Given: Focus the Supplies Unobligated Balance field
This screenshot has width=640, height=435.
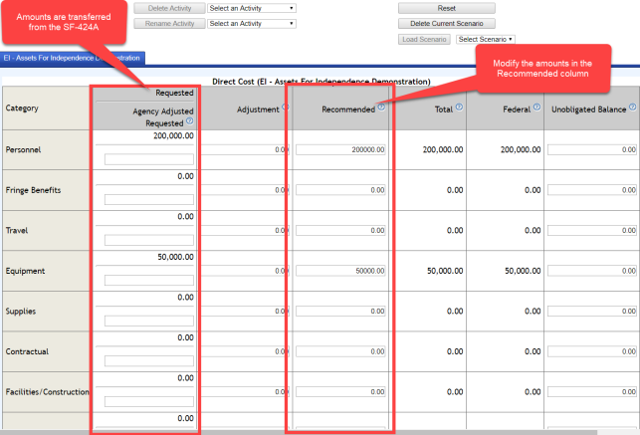Looking at the screenshot, I should click(x=592, y=312).
